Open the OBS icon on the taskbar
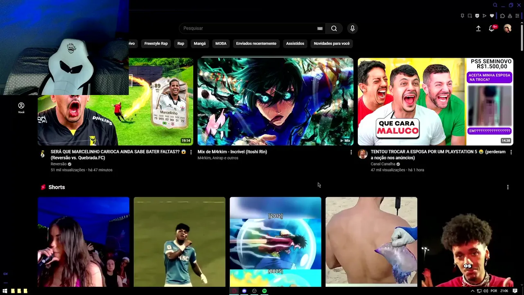The width and height of the screenshot is (524, 295). pos(254,291)
